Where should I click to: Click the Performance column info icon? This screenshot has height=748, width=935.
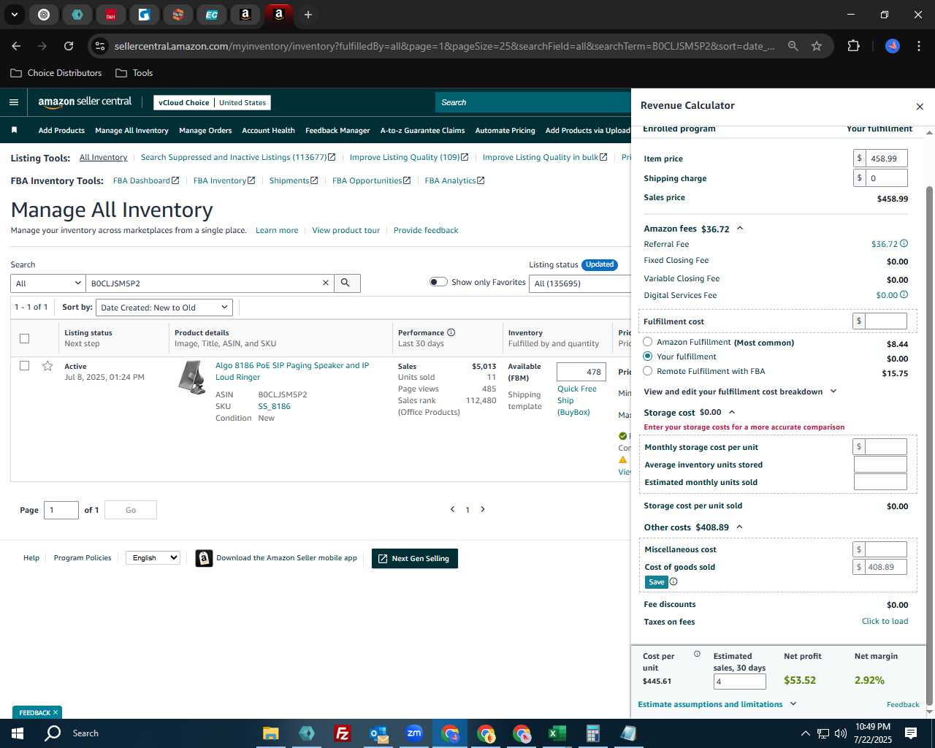pyautogui.click(x=451, y=332)
